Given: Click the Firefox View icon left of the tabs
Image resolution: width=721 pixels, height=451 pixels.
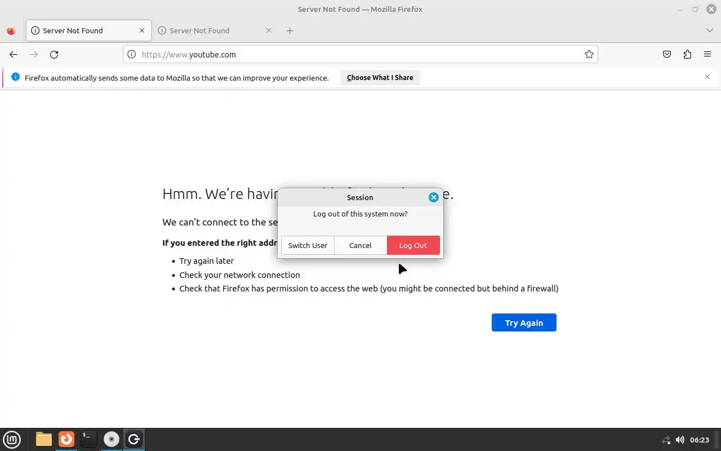Looking at the screenshot, I should click(x=11, y=31).
